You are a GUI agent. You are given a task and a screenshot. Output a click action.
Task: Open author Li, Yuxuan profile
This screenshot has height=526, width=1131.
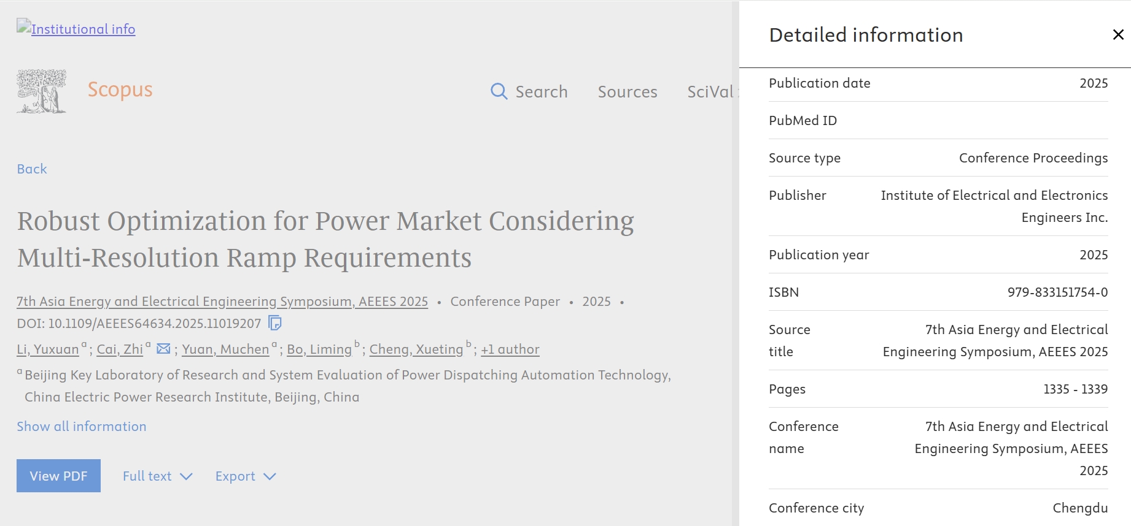click(48, 349)
